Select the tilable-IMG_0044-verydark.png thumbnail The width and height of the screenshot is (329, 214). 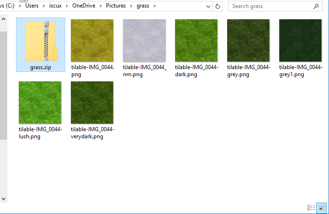pos(92,103)
